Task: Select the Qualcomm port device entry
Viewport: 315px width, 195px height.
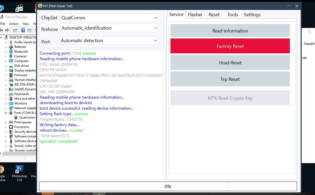Action: [x=27, y=118]
